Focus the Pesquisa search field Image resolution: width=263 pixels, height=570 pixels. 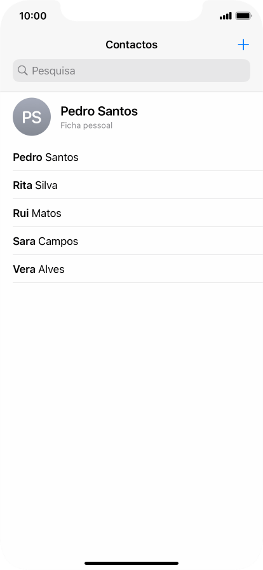tap(131, 71)
